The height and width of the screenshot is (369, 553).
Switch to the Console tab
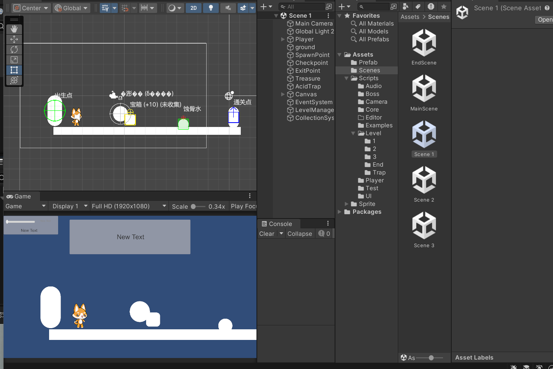point(277,224)
